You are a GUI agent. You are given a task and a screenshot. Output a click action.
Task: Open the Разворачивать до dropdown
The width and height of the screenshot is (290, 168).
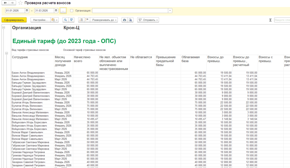(x=104, y=20)
